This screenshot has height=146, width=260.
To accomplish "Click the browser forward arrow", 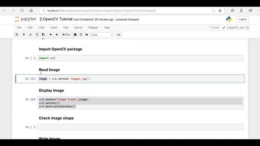I will (13, 11).
